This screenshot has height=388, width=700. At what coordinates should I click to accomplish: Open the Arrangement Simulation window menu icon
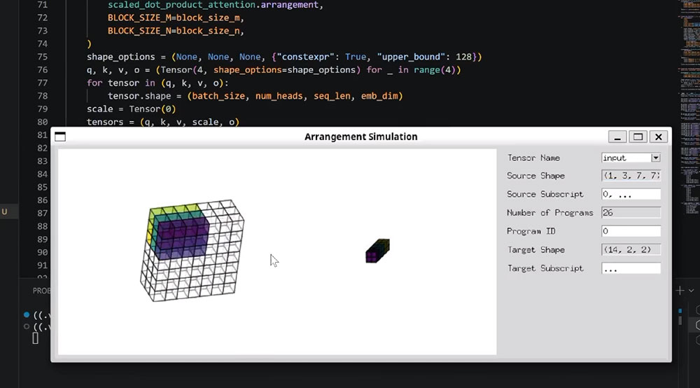tap(60, 137)
